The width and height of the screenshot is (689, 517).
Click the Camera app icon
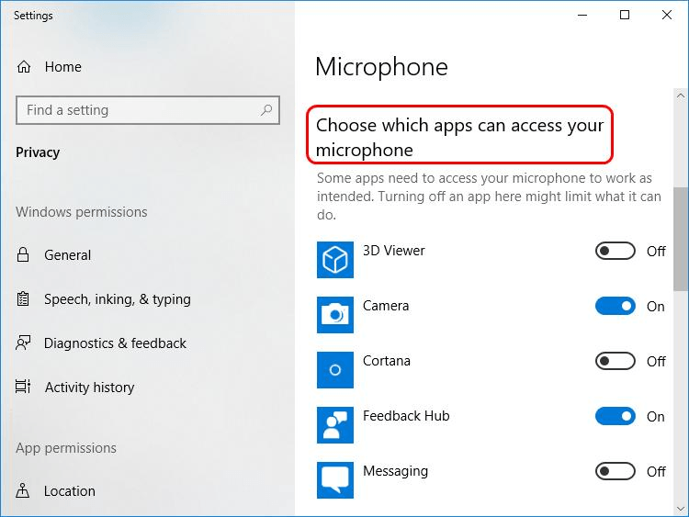click(335, 315)
